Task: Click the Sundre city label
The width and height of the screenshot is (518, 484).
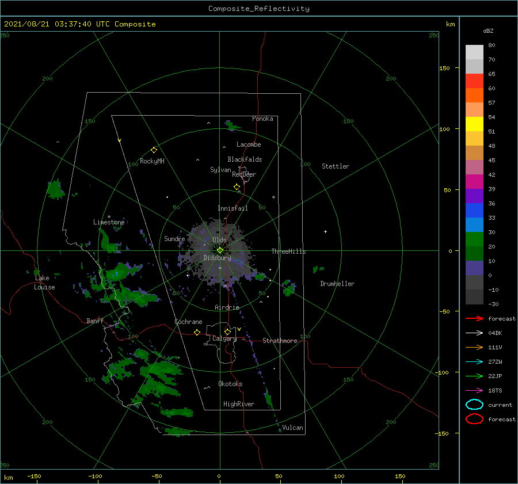Action: pyautogui.click(x=174, y=238)
